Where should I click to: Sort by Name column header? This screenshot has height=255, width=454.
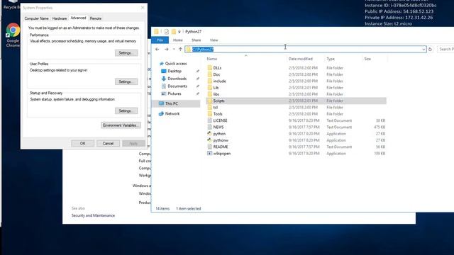pyautogui.click(x=212, y=59)
